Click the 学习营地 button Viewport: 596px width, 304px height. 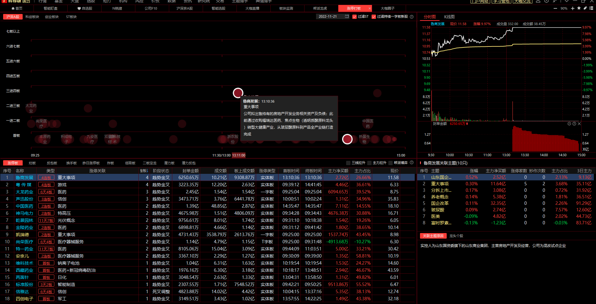point(501,1)
